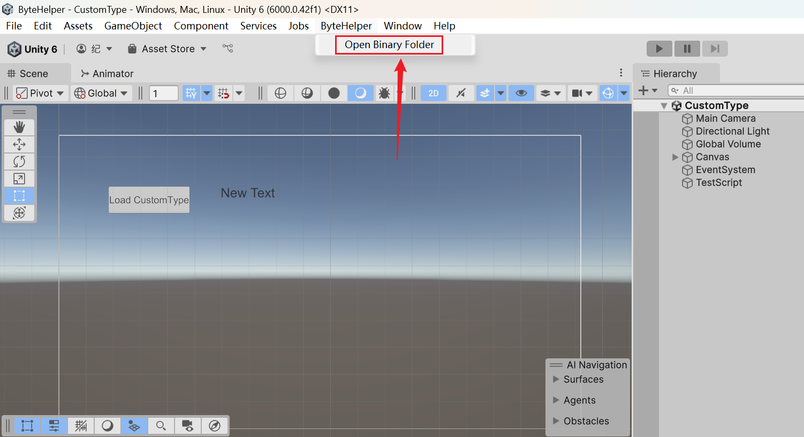Toggle Grid and Snap overlay in bottom bar

[81, 426]
